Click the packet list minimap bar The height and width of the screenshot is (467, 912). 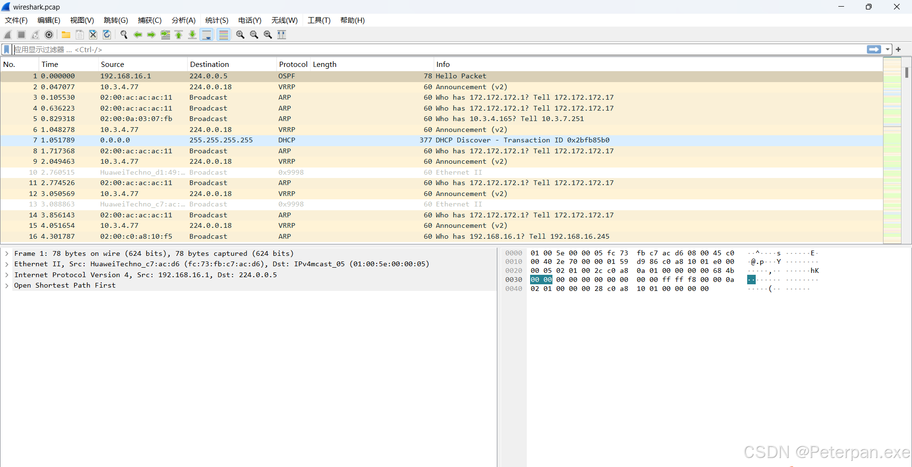[x=892, y=150]
